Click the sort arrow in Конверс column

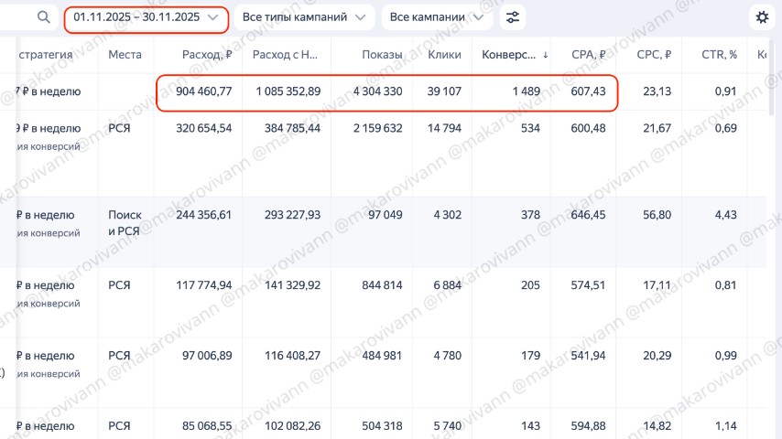pyautogui.click(x=546, y=55)
